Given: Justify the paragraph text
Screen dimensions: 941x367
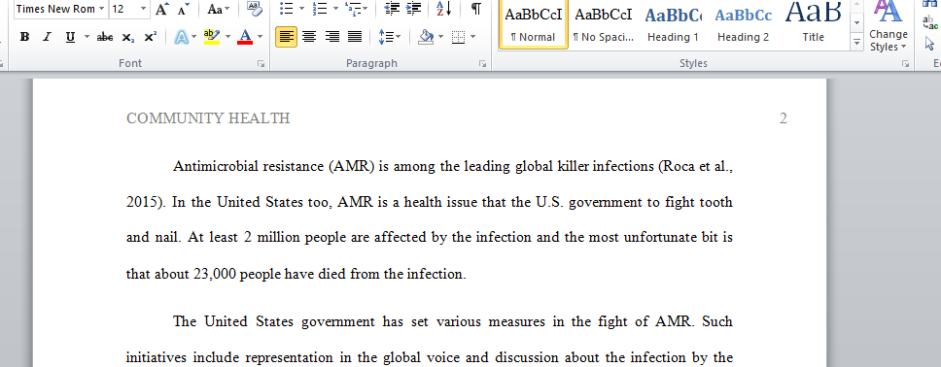Looking at the screenshot, I should click(x=355, y=37).
